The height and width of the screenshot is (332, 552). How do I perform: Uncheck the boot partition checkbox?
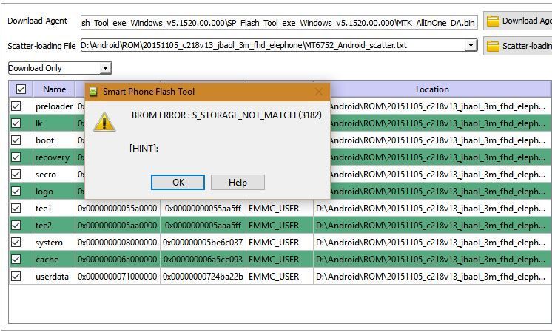point(16,140)
